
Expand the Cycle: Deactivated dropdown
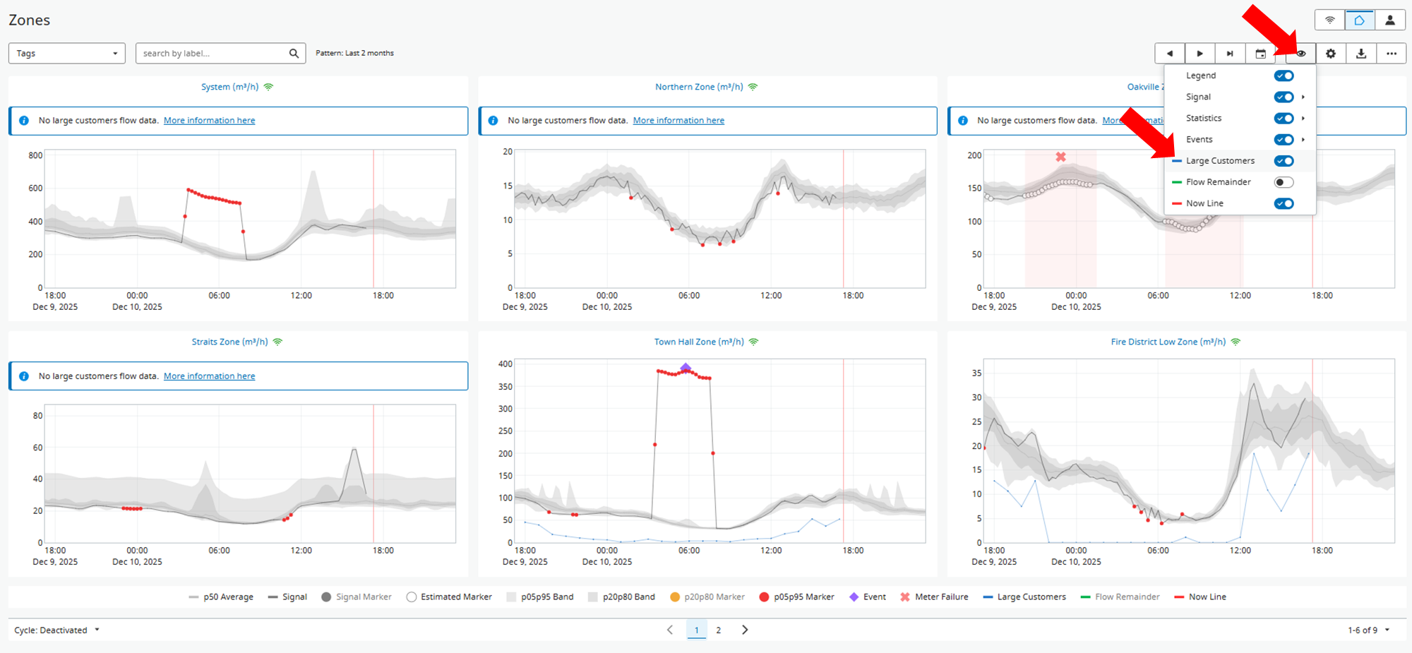coord(56,630)
